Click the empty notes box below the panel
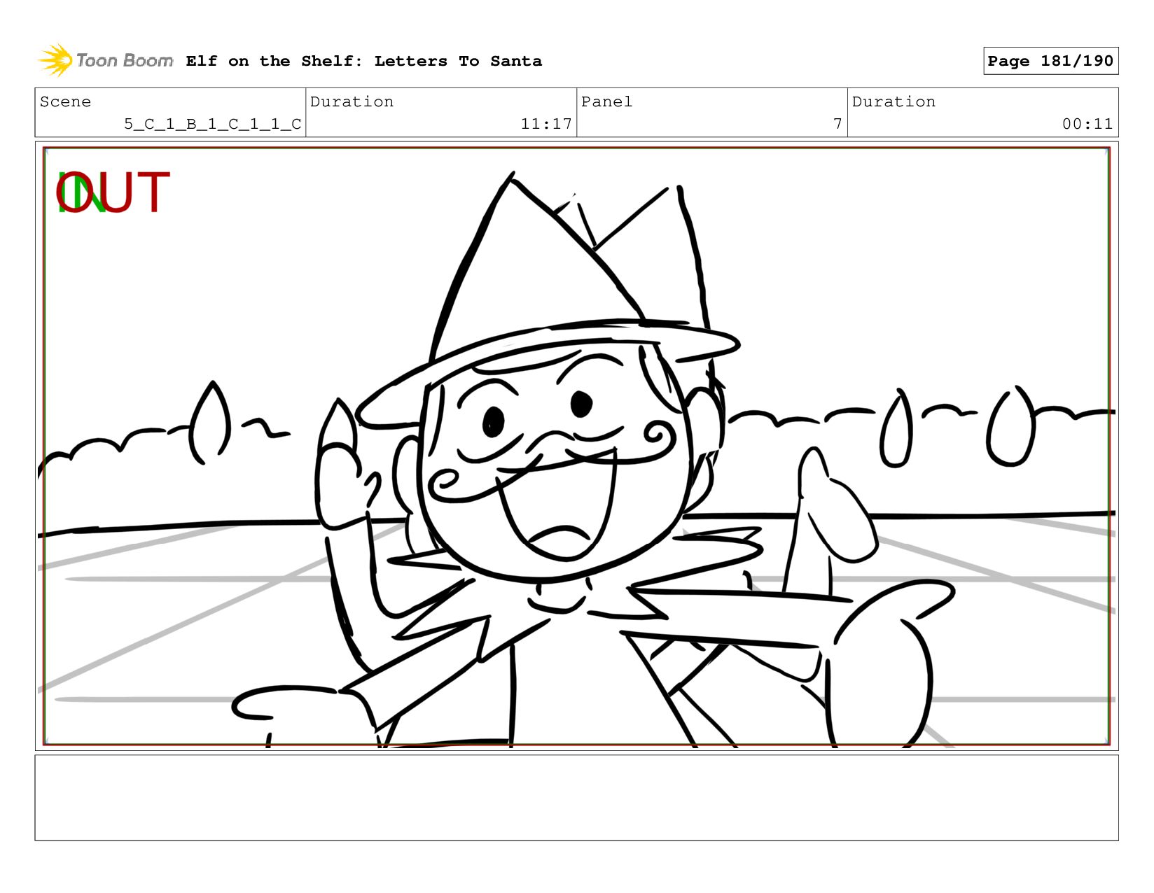Viewport: 1154px width, 893px height. tap(576, 797)
